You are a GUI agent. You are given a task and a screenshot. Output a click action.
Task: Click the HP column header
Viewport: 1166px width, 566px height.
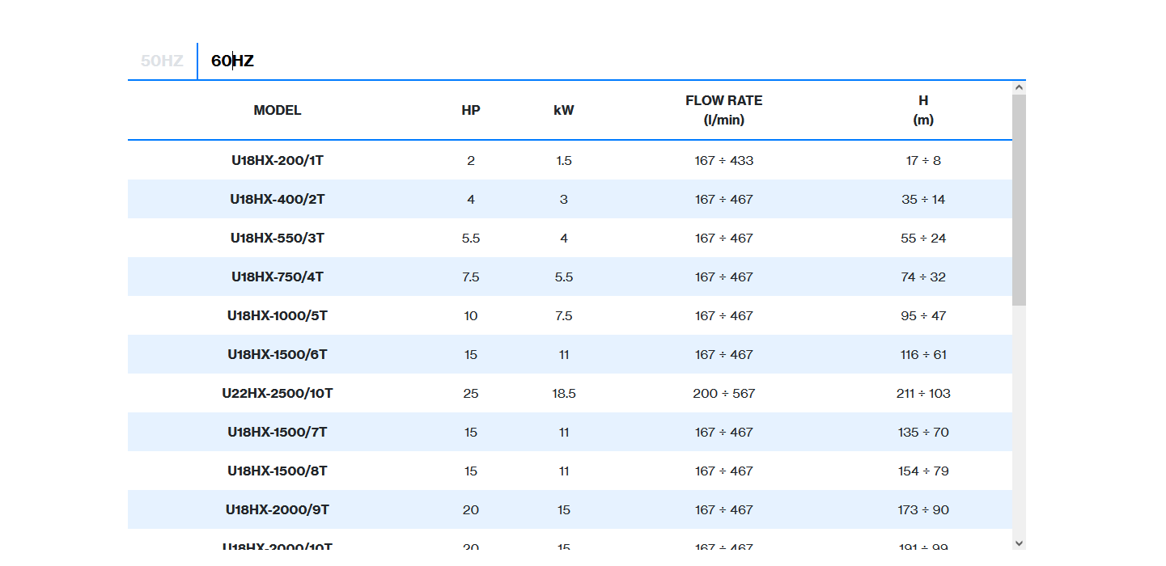pyautogui.click(x=471, y=111)
